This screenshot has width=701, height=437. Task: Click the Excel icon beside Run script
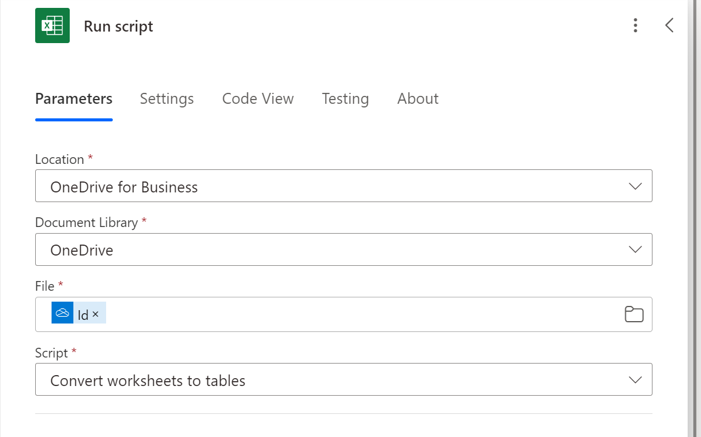point(52,25)
